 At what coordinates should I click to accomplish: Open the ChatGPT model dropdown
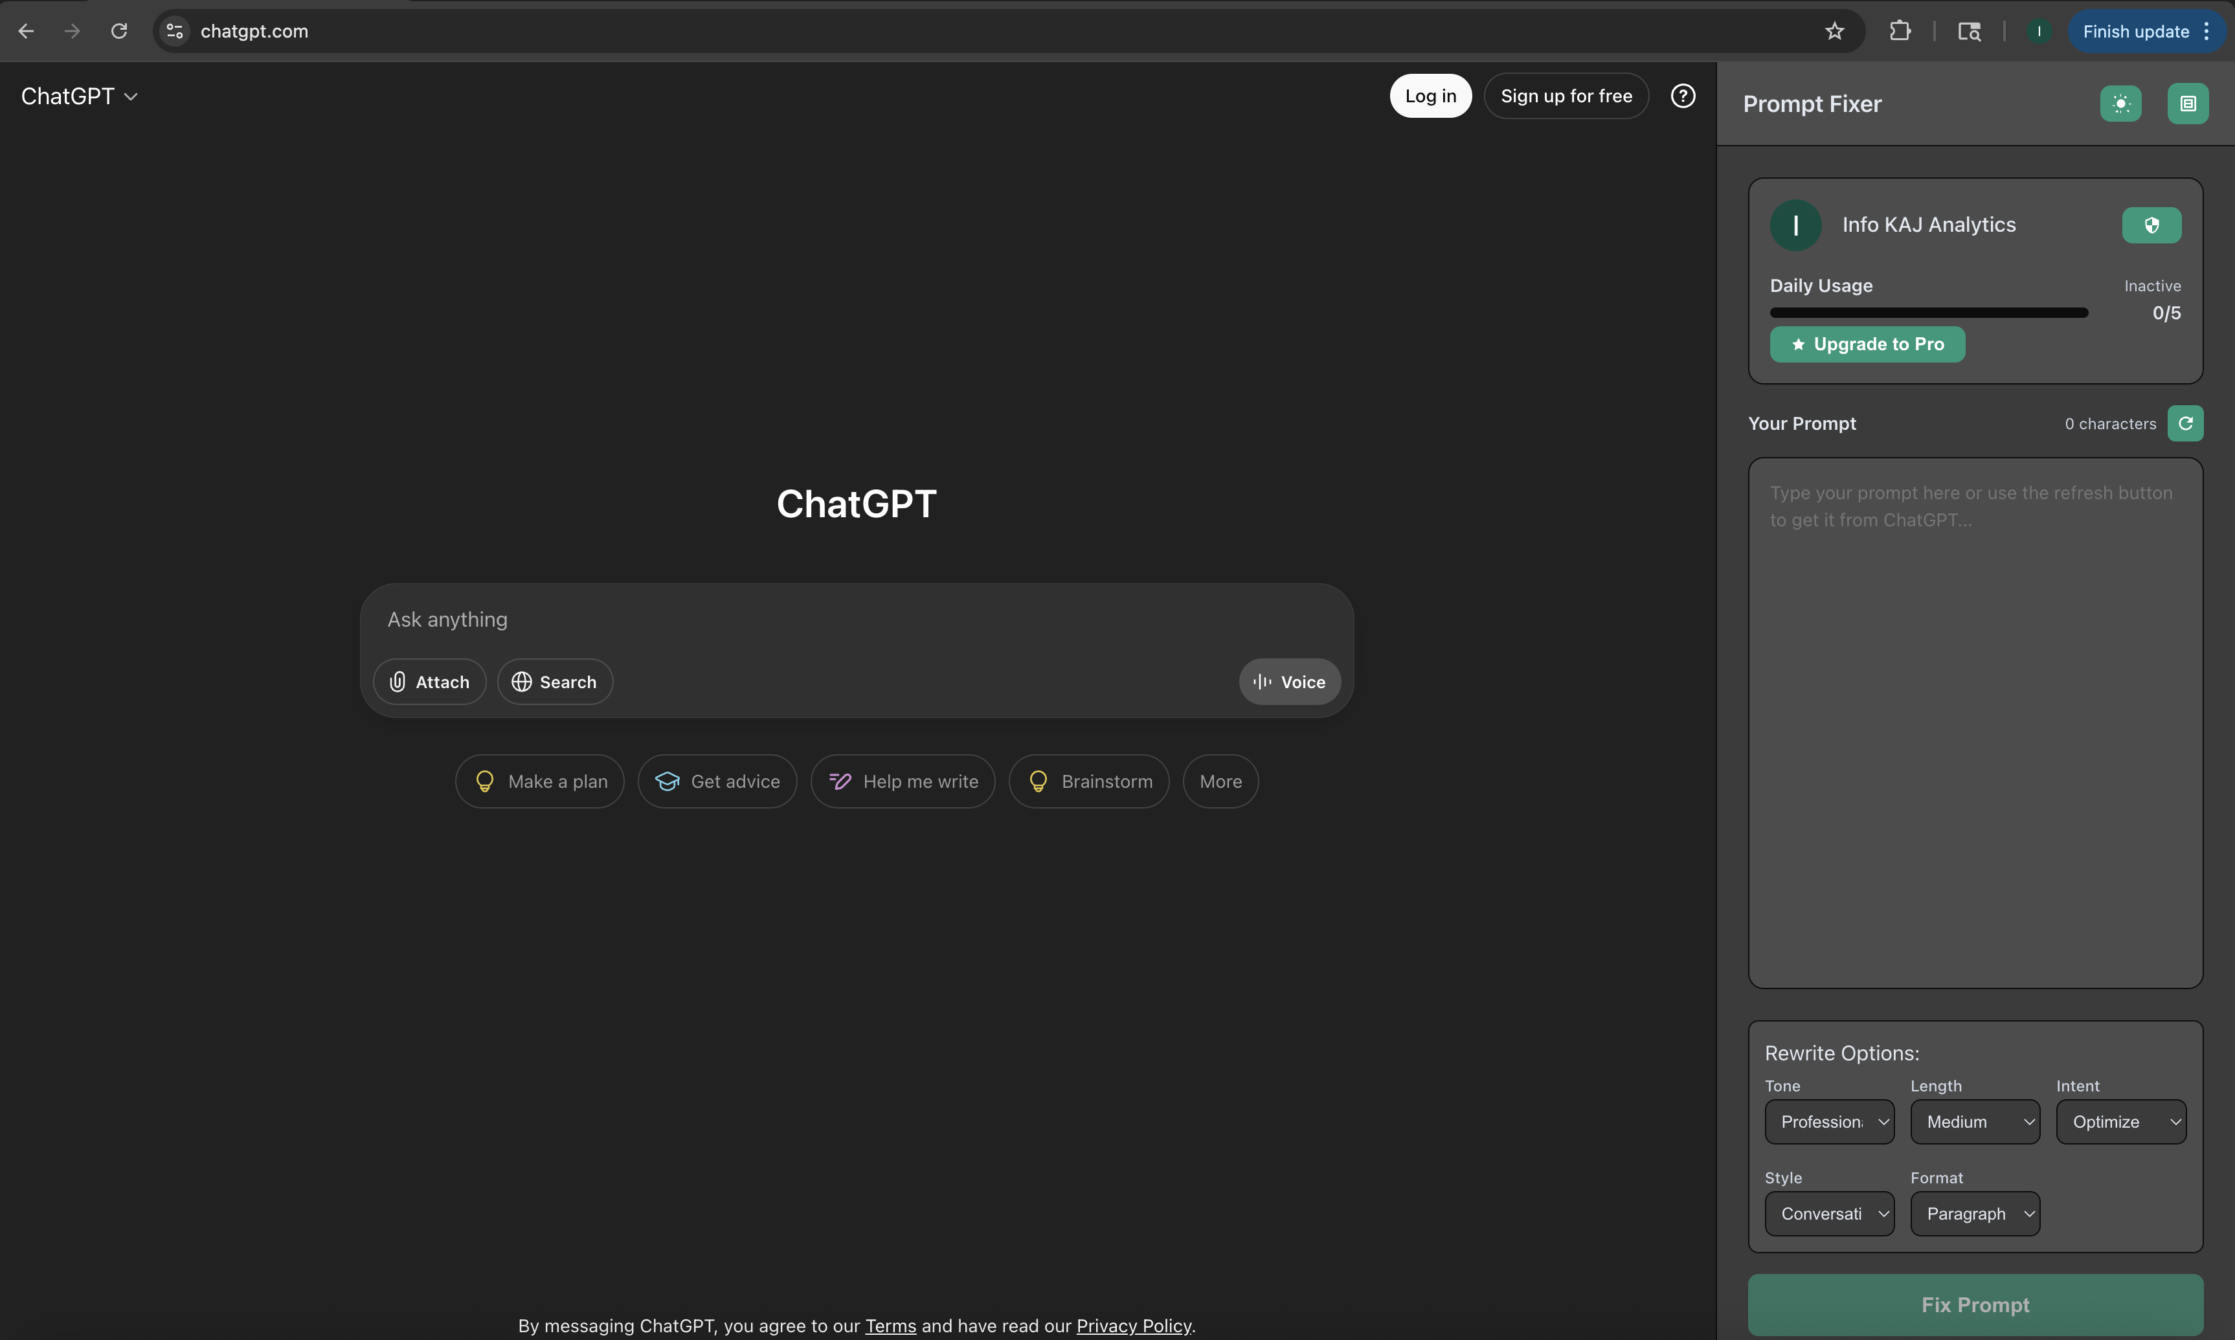pos(80,96)
